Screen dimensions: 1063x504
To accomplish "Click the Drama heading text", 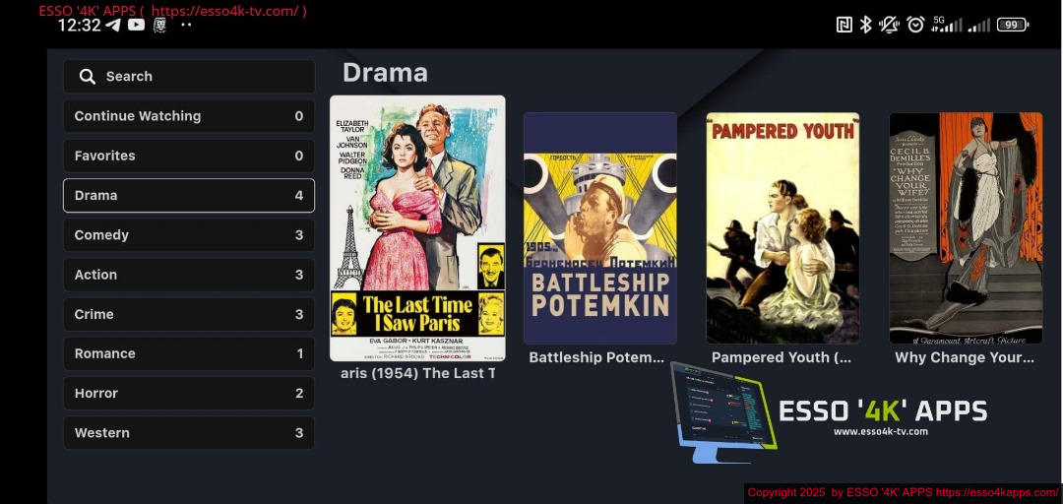I will coord(385,73).
